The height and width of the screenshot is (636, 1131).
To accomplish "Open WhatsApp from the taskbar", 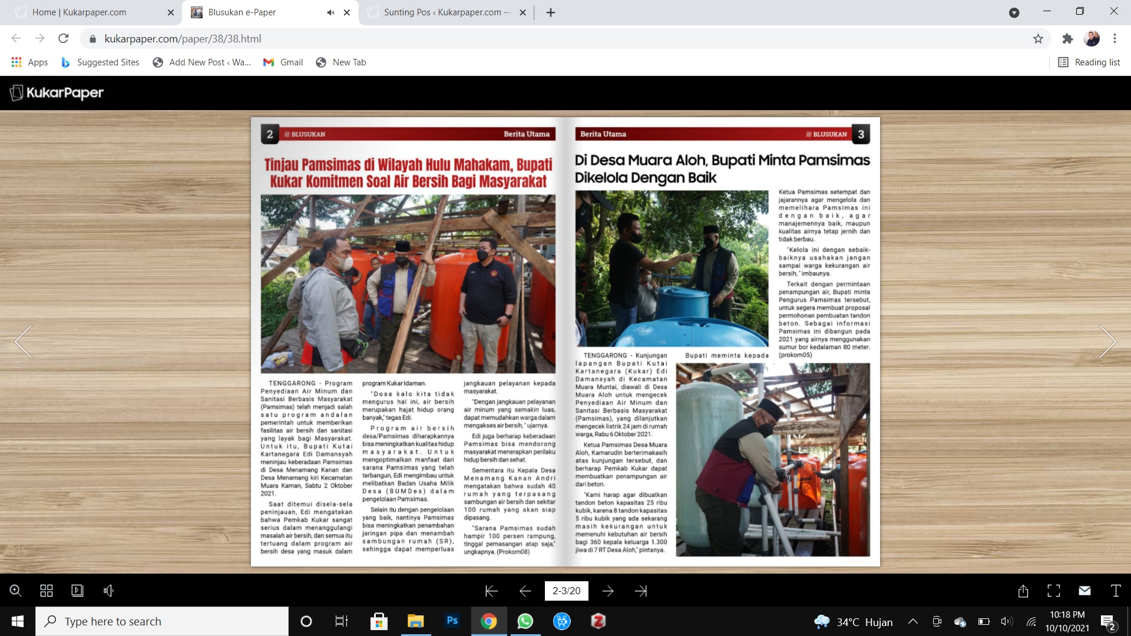I will click(525, 621).
